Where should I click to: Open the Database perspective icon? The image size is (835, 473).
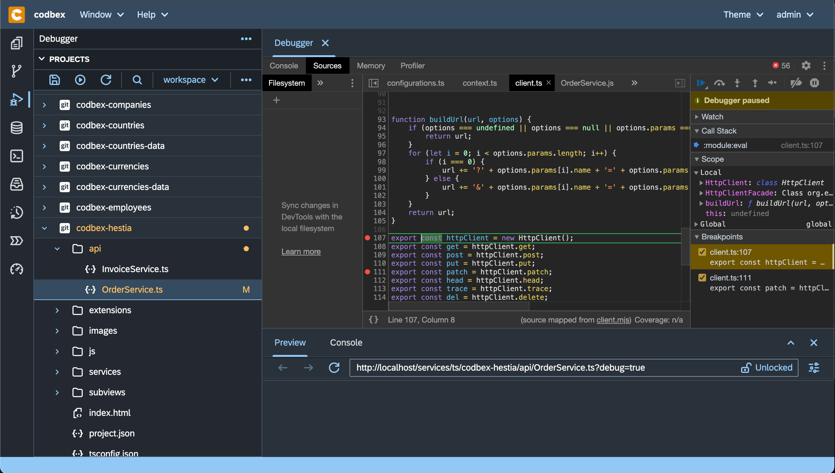coord(17,128)
